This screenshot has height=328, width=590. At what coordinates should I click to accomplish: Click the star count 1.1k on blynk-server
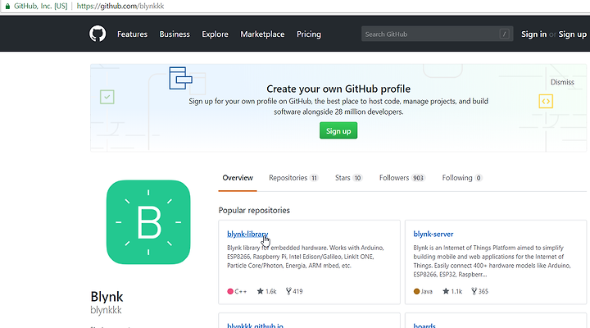(x=452, y=291)
